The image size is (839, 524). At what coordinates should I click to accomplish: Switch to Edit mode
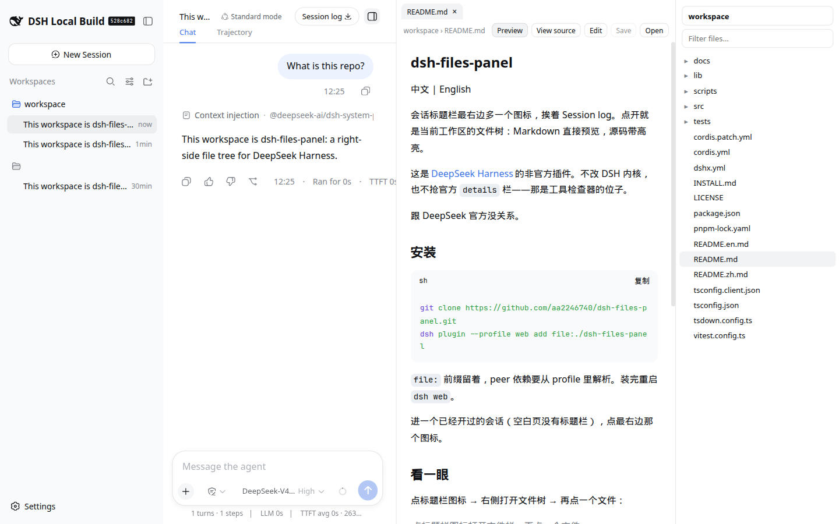(595, 30)
